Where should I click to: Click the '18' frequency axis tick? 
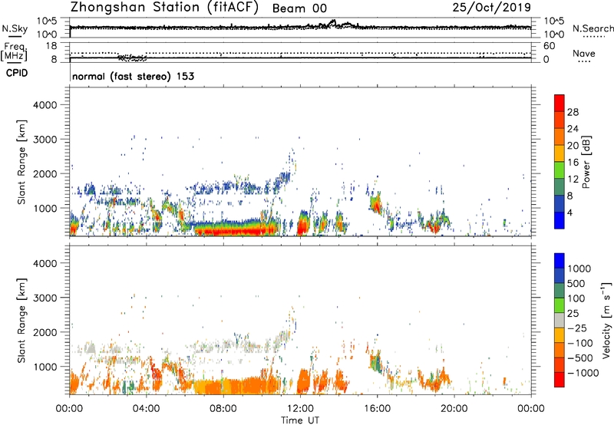coord(51,46)
